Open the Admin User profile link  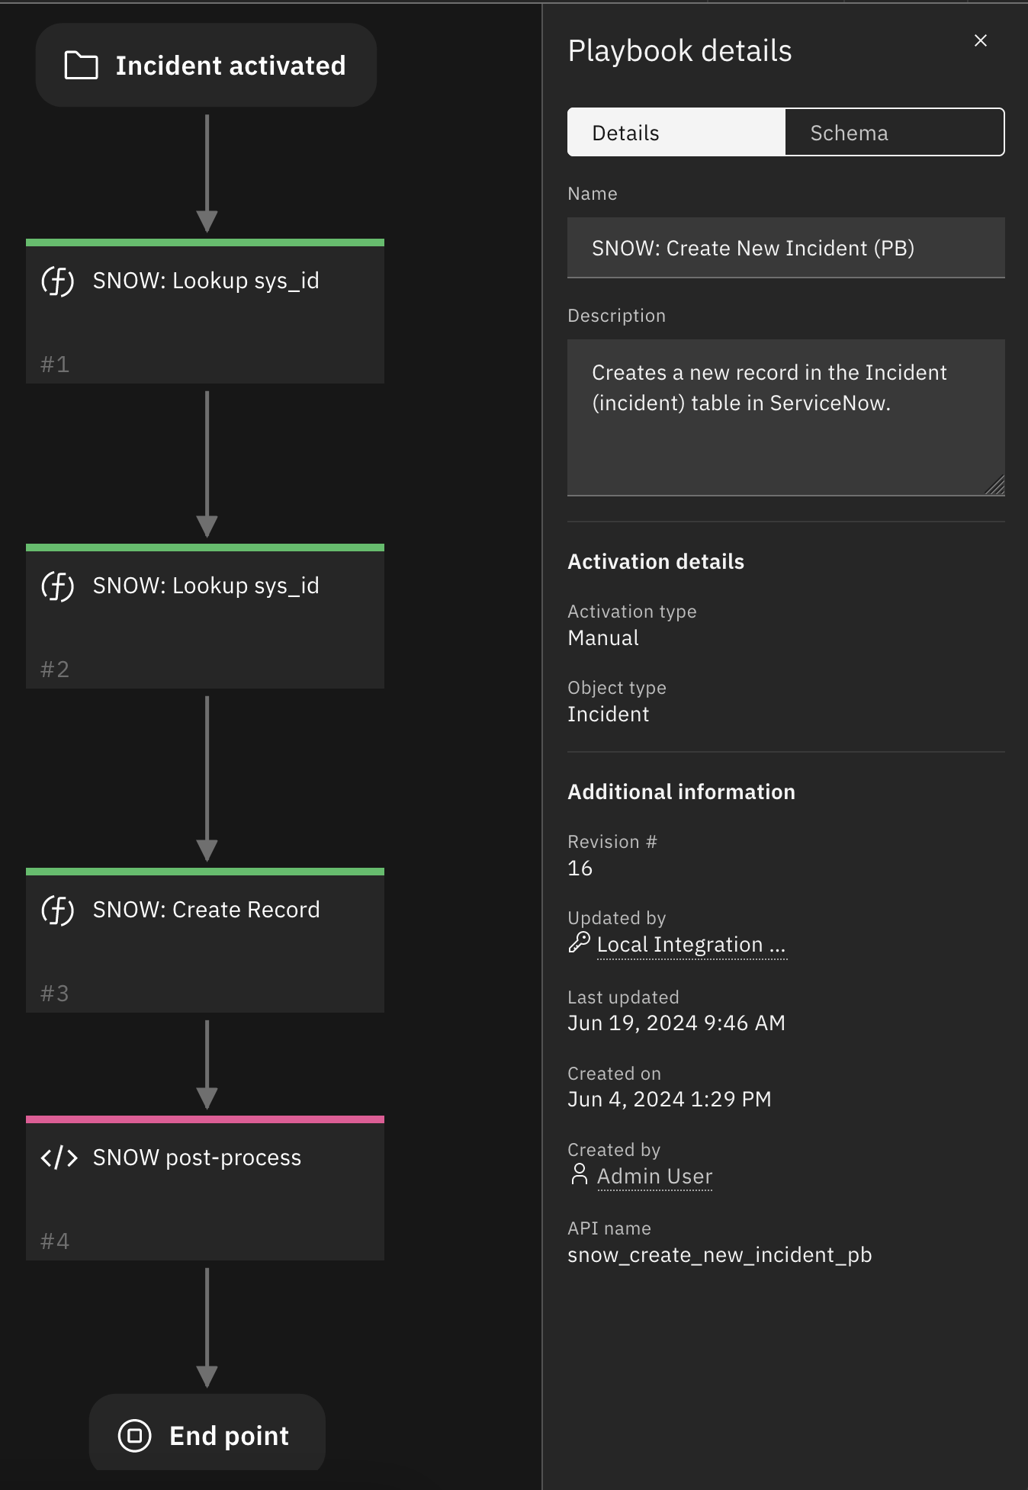654,1177
